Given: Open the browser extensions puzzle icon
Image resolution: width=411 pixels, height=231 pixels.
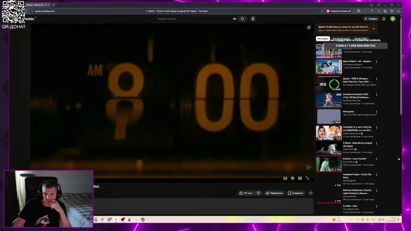Looking at the screenshot, I should [392, 11].
